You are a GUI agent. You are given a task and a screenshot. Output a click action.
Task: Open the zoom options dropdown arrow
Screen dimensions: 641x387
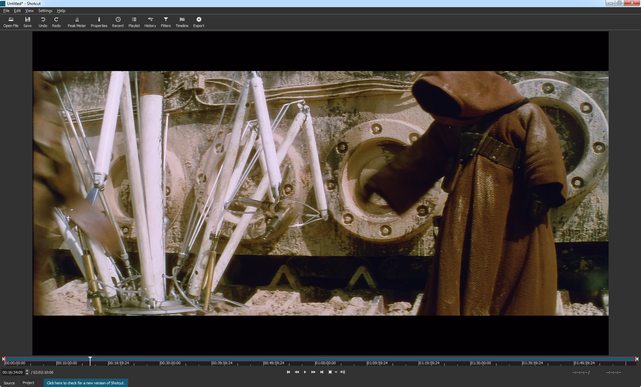(x=336, y=372)
